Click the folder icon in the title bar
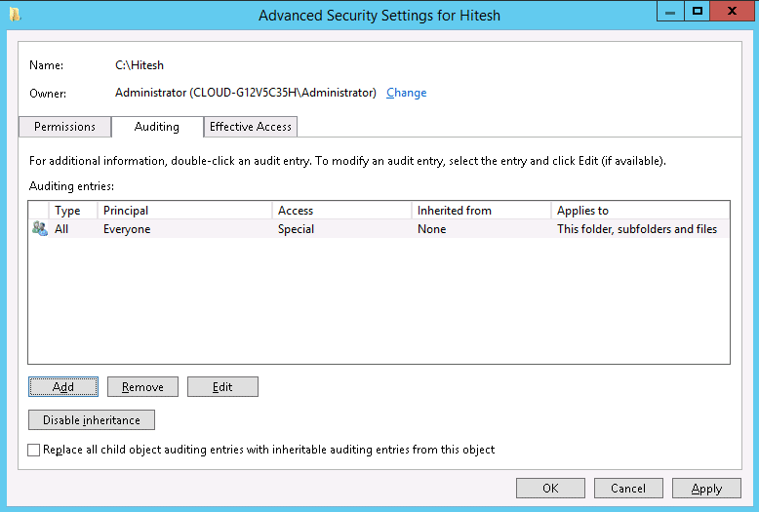759x512 pixels. [x=15, y=15]
